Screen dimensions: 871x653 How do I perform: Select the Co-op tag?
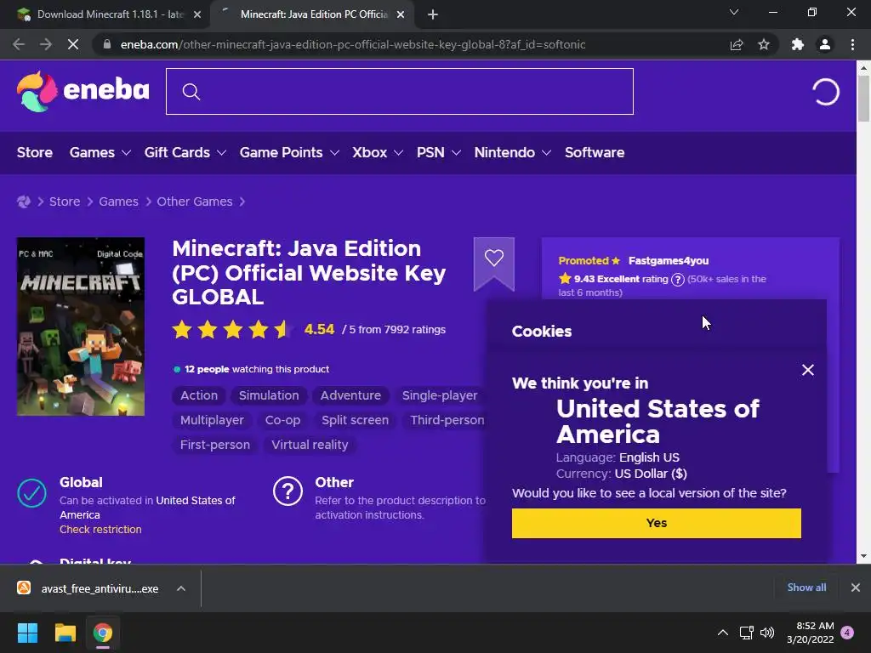pos(282,420)
